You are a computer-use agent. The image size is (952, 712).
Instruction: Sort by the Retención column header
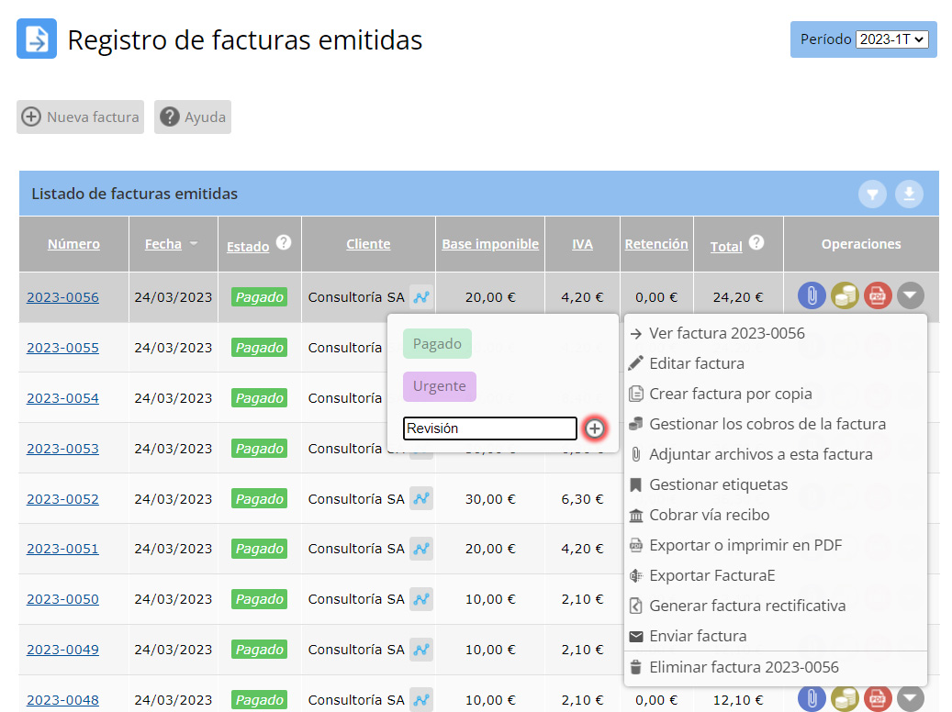pos(656,244)
